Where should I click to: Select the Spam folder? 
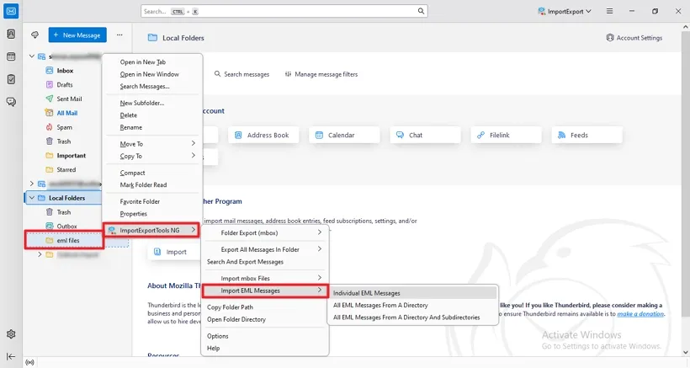64,127
